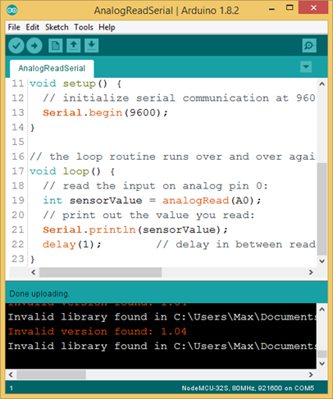333x399 pixels.
Task: Open the Edit menu
Action: [x=33, y=27]
